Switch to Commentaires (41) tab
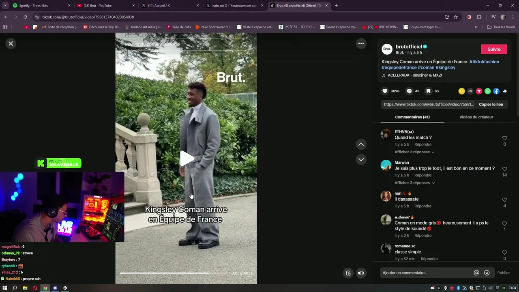The image size is (519, 292). (x=412, y=117)
